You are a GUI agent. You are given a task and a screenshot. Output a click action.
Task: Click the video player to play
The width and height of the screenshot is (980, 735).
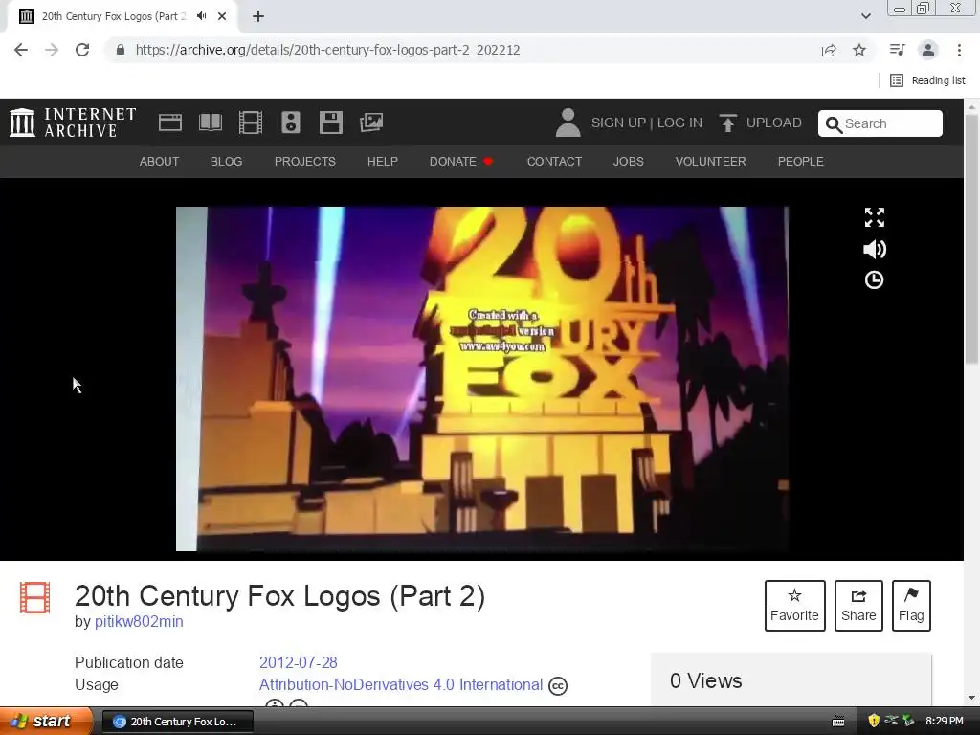coord(482,379)
